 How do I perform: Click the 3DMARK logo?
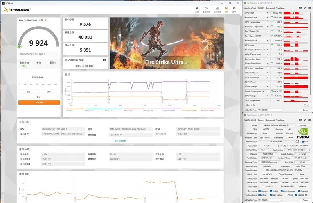point(17,9)
